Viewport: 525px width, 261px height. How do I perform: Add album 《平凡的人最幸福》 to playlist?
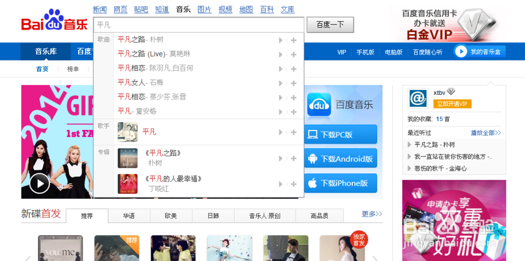pos(293,184)
